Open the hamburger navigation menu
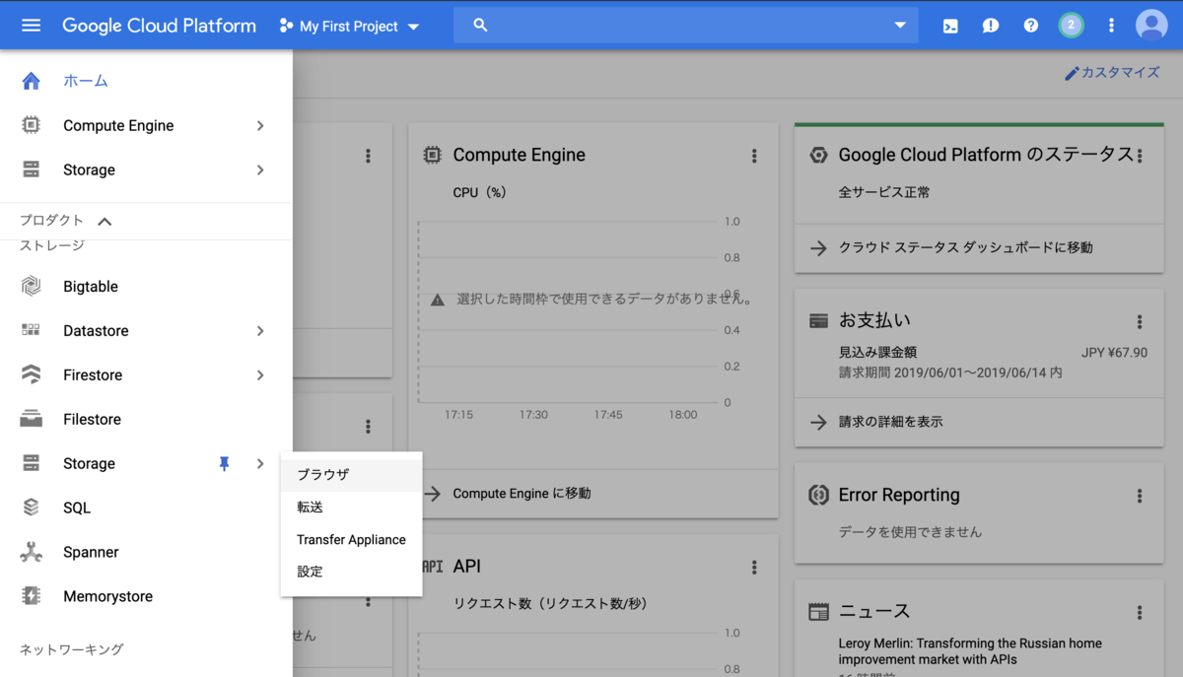1183x677 pixels. pos(31,26)
